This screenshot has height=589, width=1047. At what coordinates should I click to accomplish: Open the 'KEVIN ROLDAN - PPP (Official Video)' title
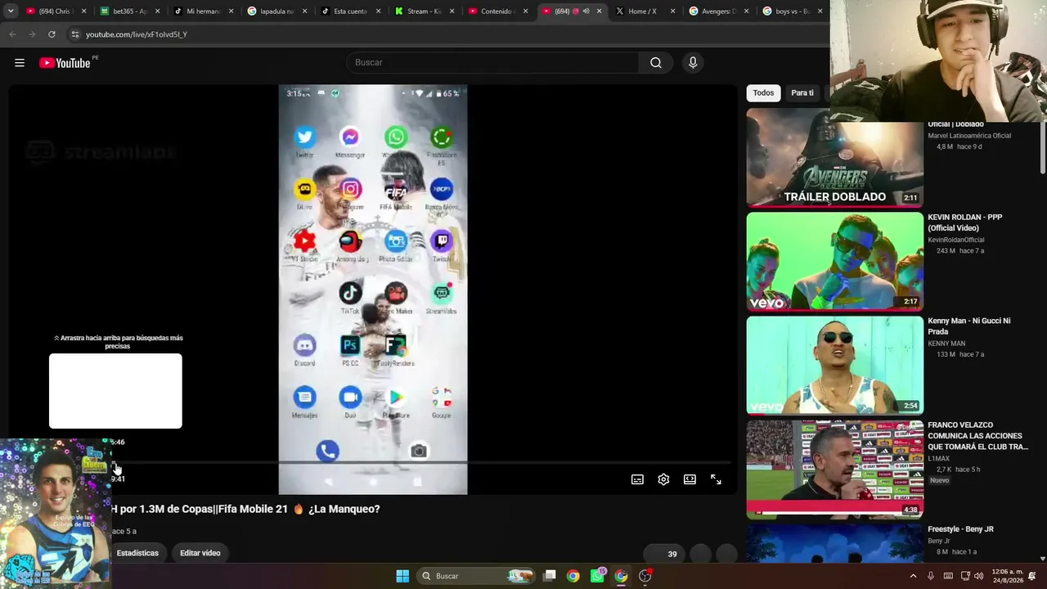pyautogui.click(x=964, y=223)
